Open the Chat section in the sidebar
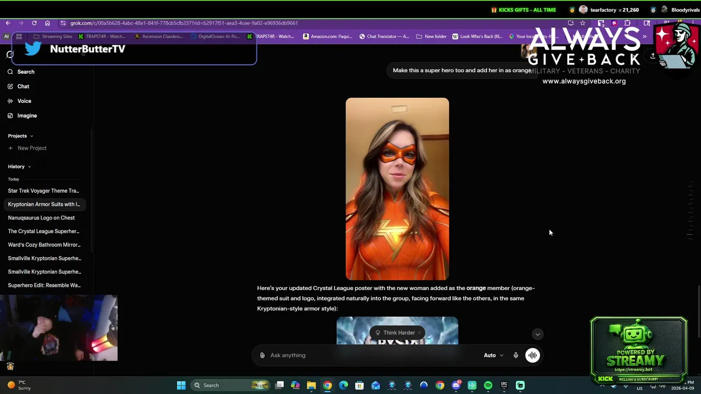 (x=19, y=86)
